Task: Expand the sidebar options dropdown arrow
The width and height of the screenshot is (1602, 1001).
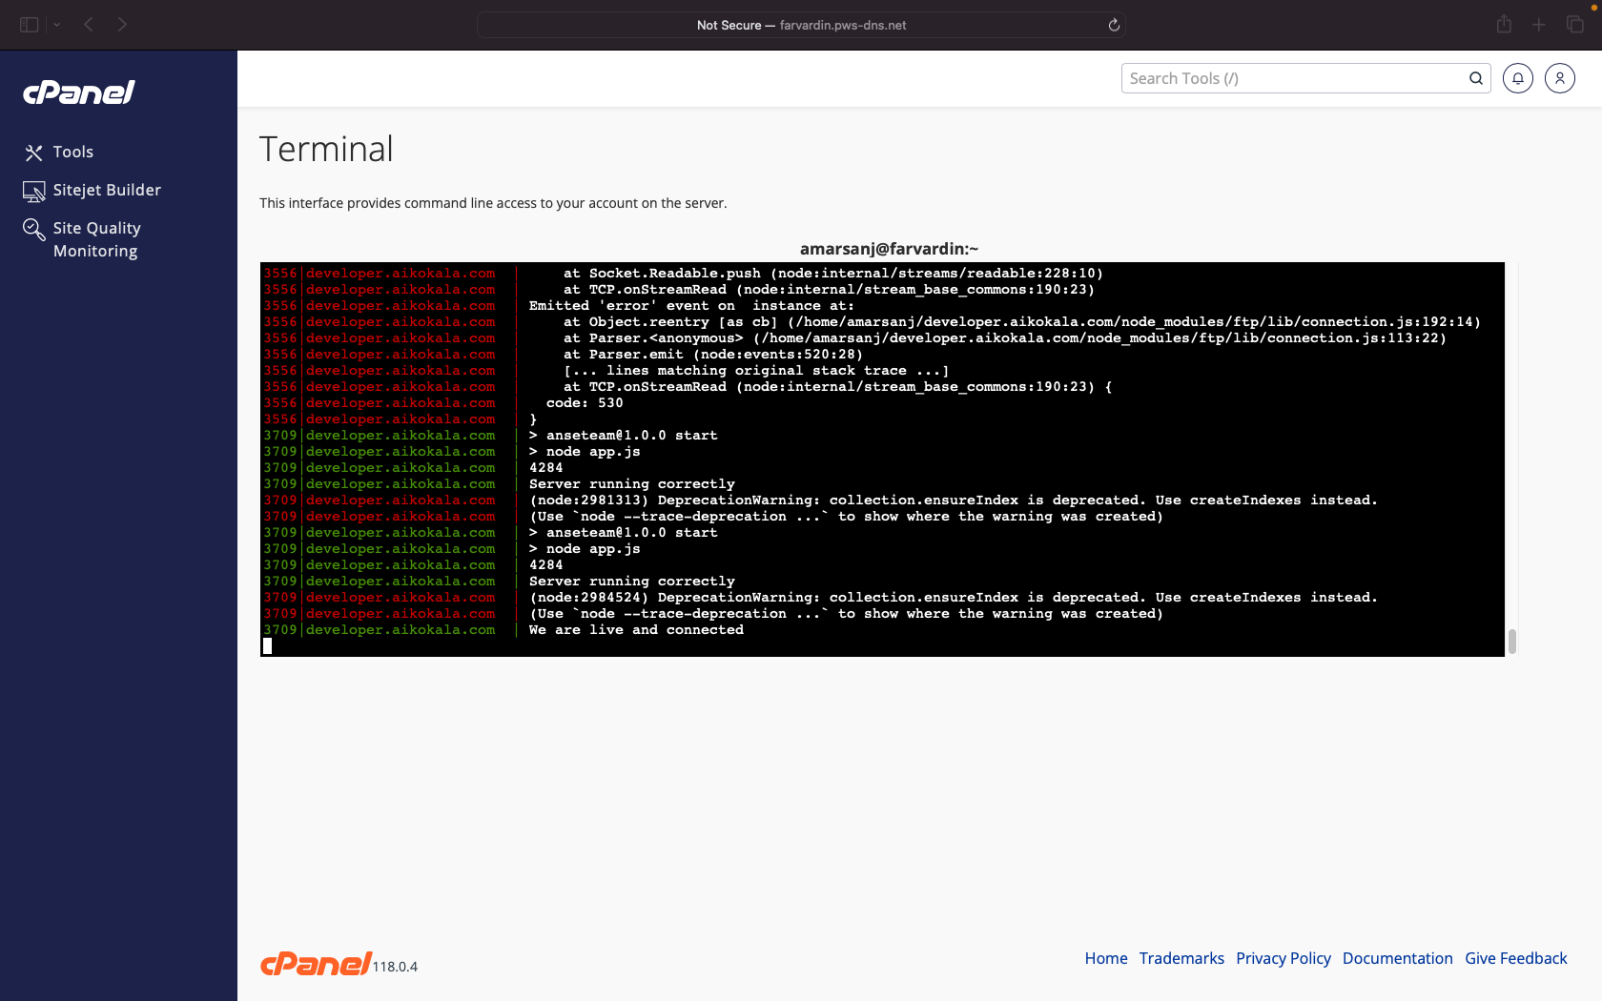Action: (x=57, y=25)
